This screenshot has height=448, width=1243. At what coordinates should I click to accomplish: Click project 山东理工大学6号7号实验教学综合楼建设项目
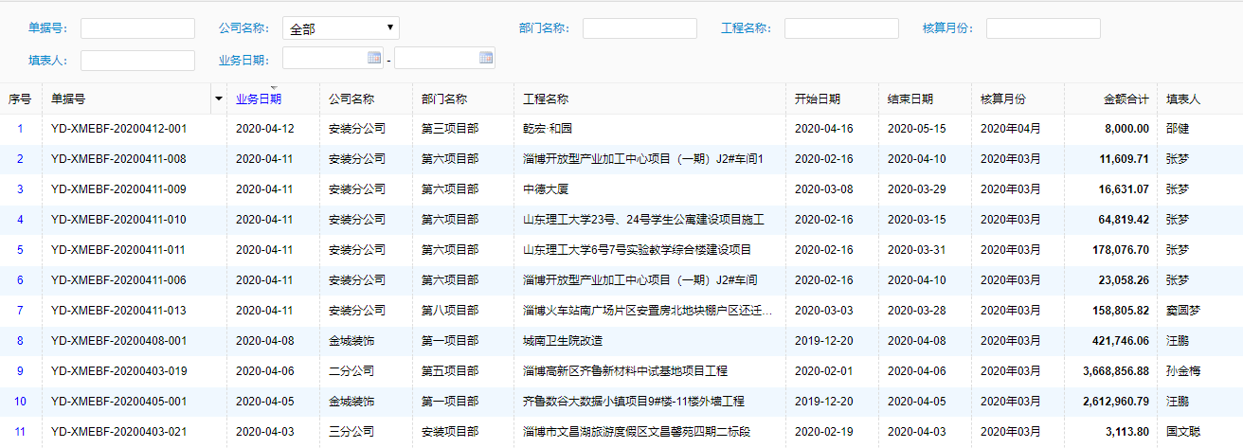[638, 250]
